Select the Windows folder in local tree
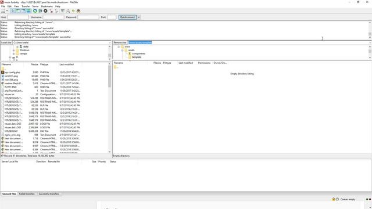The width and height of the screenshot is (372, 209). (24, 51)
